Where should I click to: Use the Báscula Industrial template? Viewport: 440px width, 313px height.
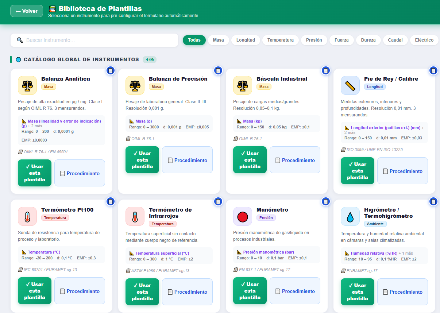tap(250, 160)
